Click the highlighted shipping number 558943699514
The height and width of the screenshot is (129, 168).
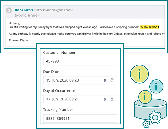point(149,27)
